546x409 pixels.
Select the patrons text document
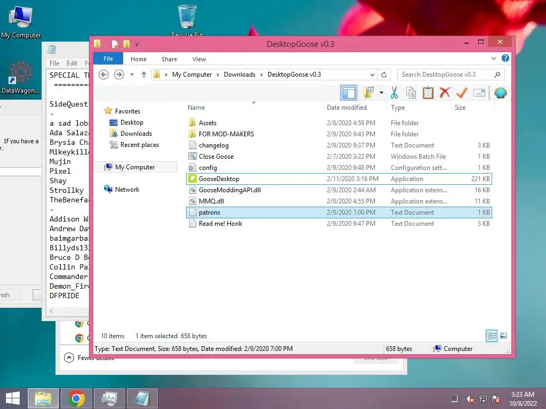point(339,212)
